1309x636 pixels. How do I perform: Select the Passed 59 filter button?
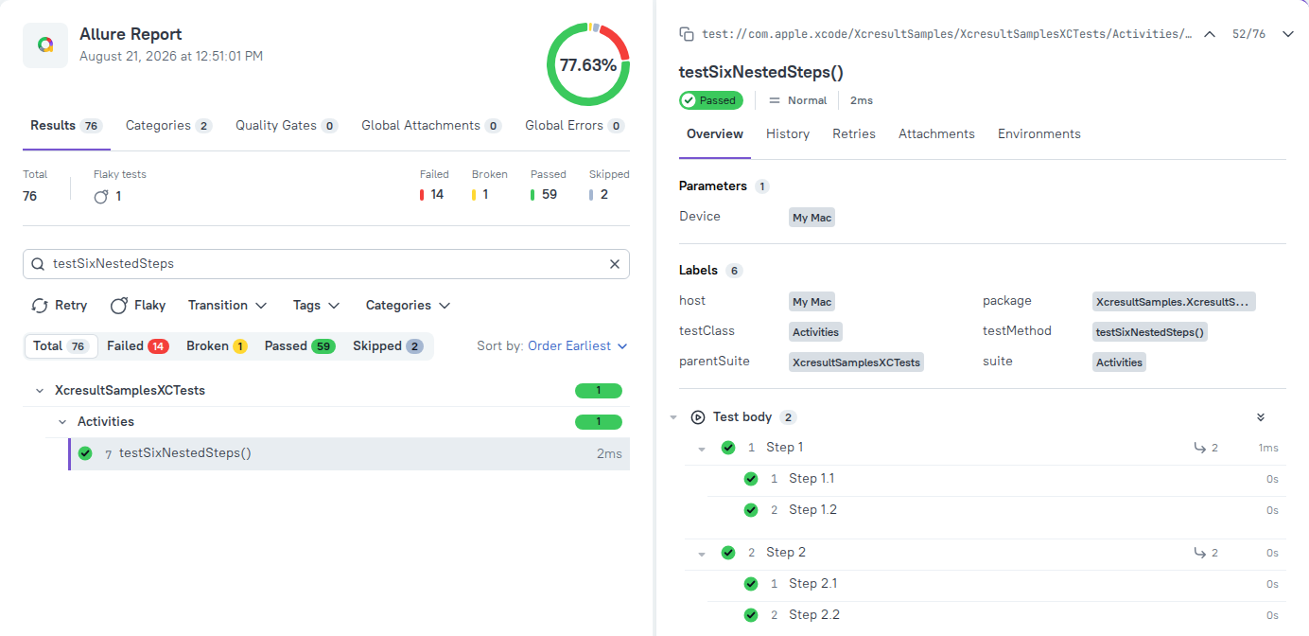[300, 346]
